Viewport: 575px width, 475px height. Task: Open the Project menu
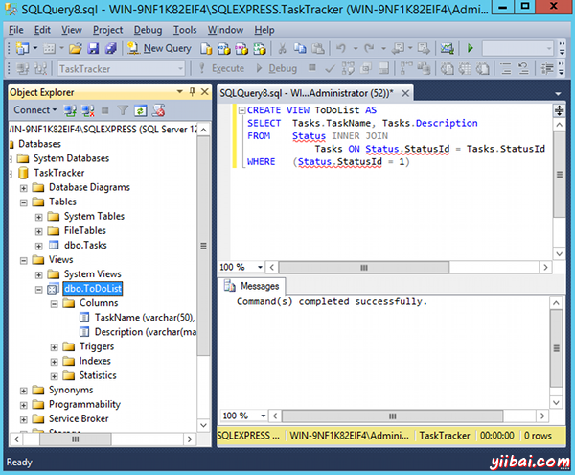109,30
